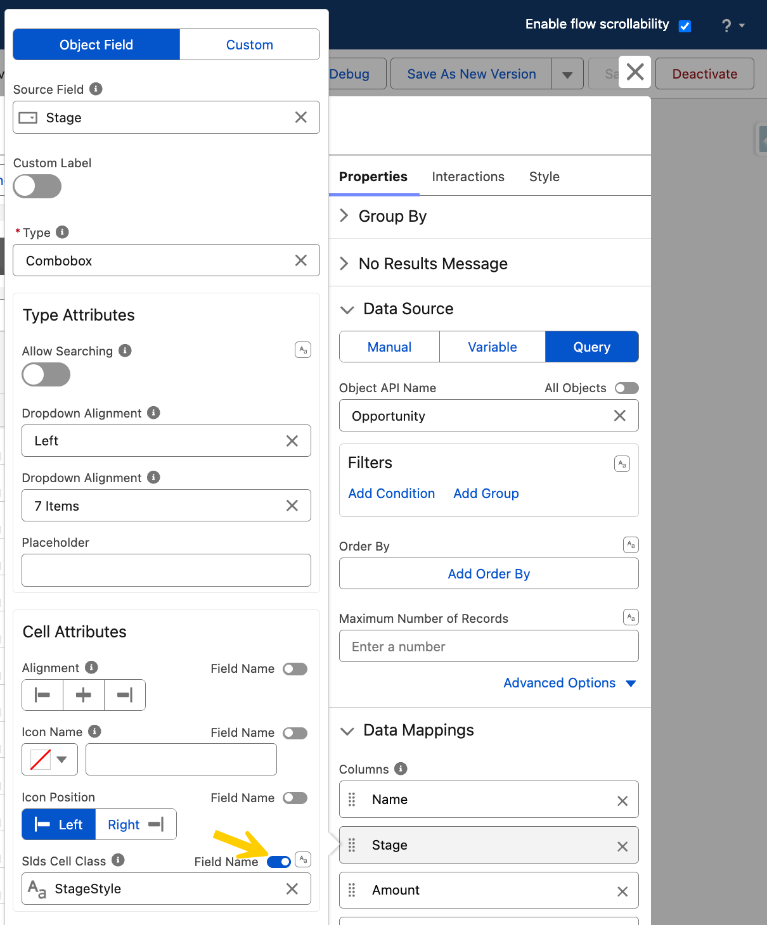Screen dimensions: 767x925
Task: Switch to the Interactions tab
Action: [x=468, y=177]
